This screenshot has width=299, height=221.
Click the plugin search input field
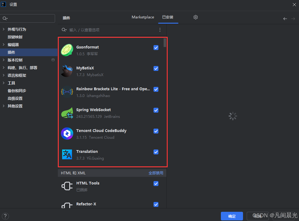click(113, 30)
